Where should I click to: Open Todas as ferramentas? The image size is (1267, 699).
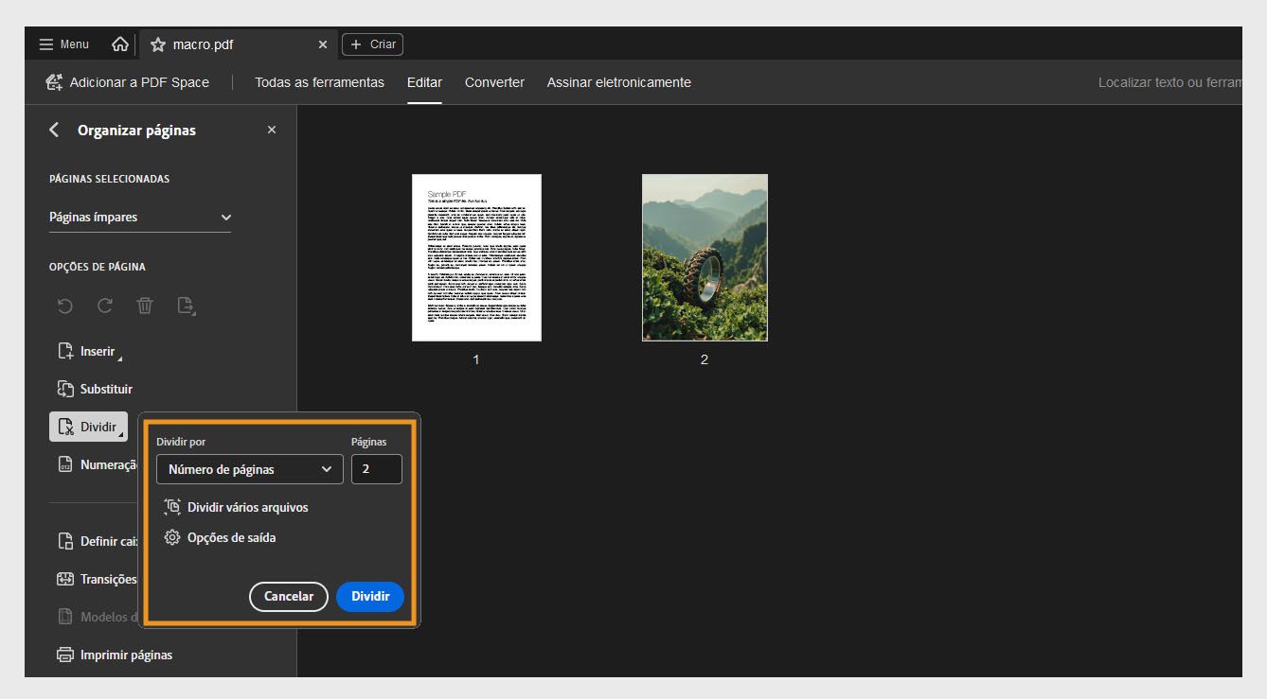pos(319,82)
